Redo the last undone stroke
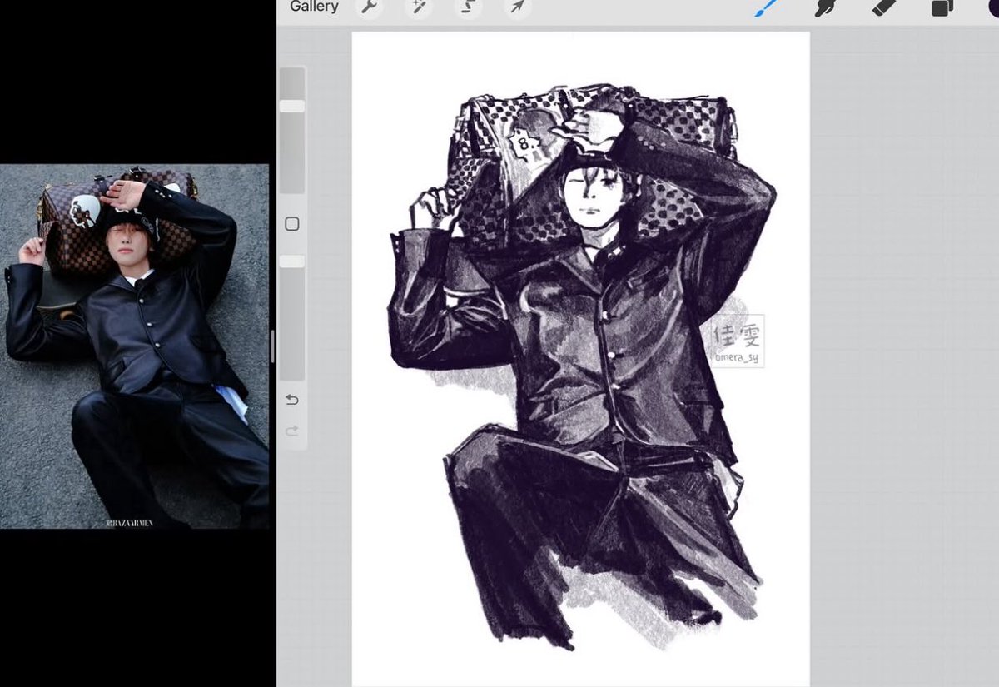The width and height of the screenshot is (999, 687). click(x=291, y=431)
